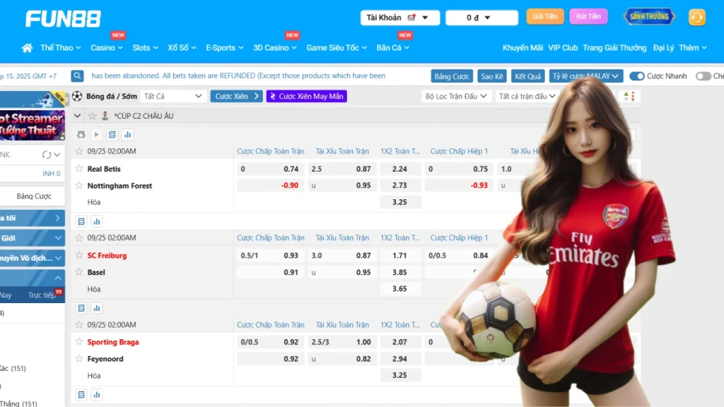The image size is (724, 407).
Task: Click the soccer ball sport icon
Action: (x=77, y=96)
